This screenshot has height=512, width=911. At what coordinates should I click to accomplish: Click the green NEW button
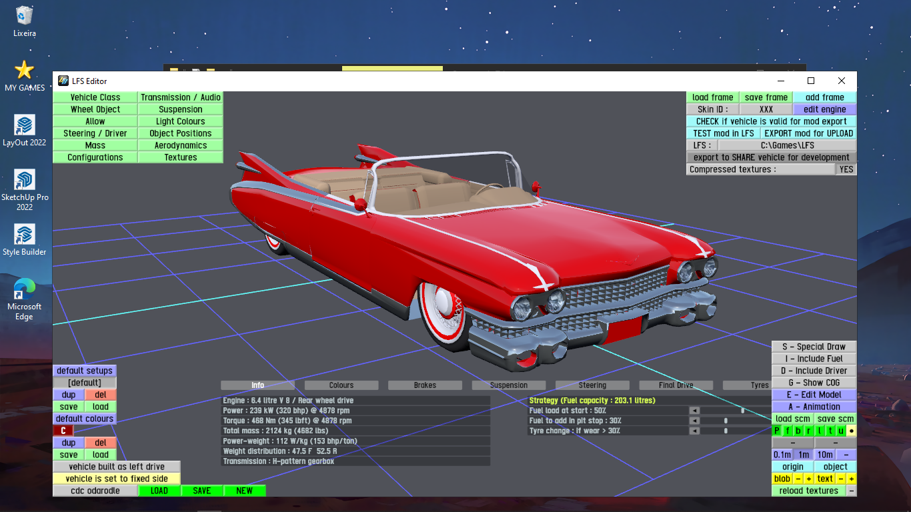245,491
